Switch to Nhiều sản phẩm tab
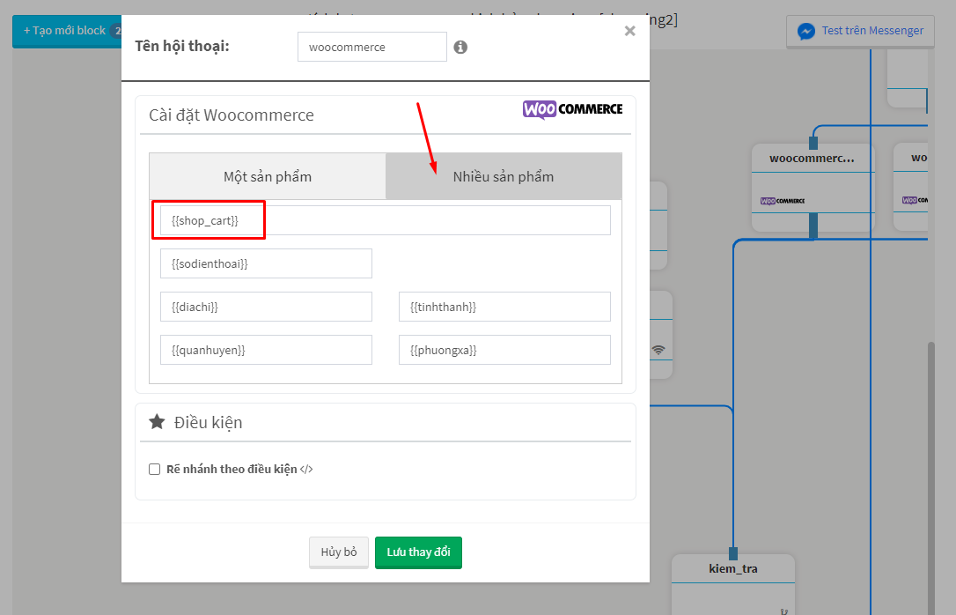Viewport: 956px width, 615px height. click(x=504, y=176)
